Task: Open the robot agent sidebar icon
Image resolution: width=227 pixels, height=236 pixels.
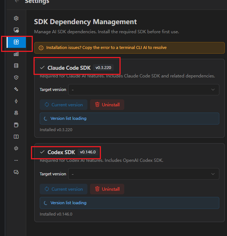Action: (16, 113)
